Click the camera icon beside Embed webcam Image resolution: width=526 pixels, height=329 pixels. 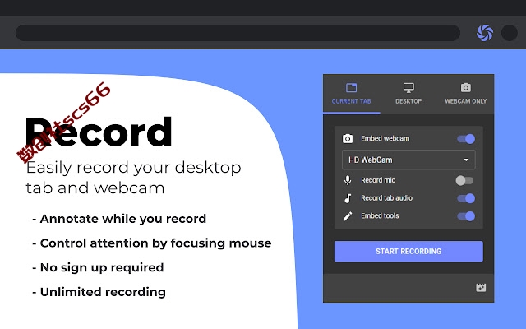[x=348, y=139]
